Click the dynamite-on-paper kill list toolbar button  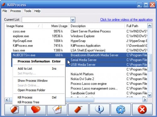coord(14,109)
